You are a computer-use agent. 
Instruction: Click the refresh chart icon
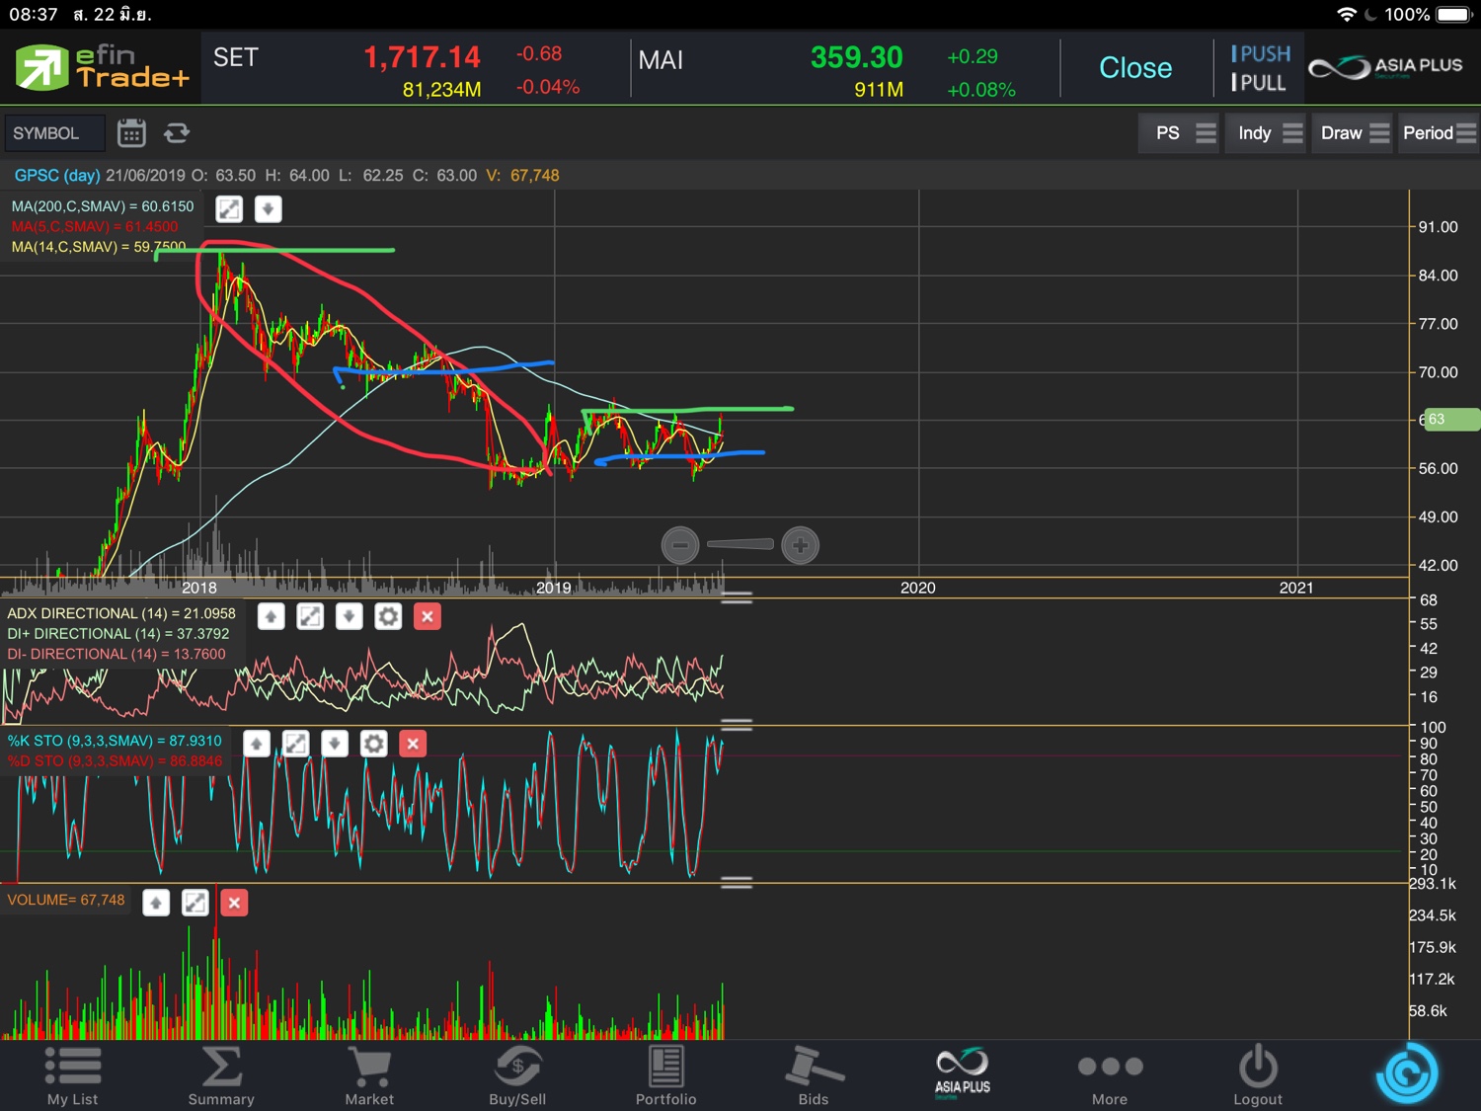point(177,133)
